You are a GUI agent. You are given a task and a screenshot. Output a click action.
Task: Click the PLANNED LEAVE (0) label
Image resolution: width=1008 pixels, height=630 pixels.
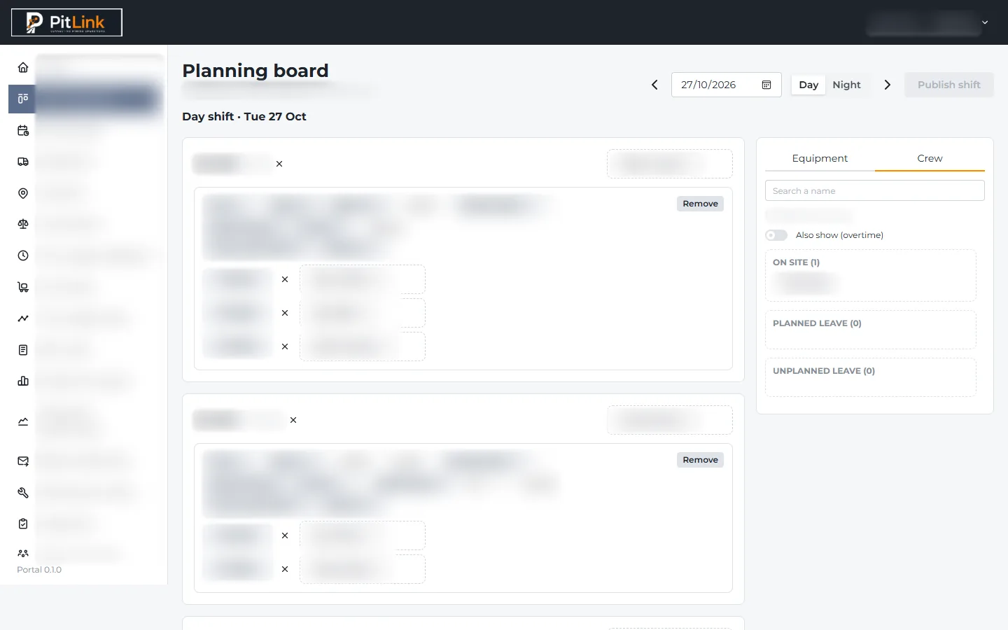tap(817, 323)
